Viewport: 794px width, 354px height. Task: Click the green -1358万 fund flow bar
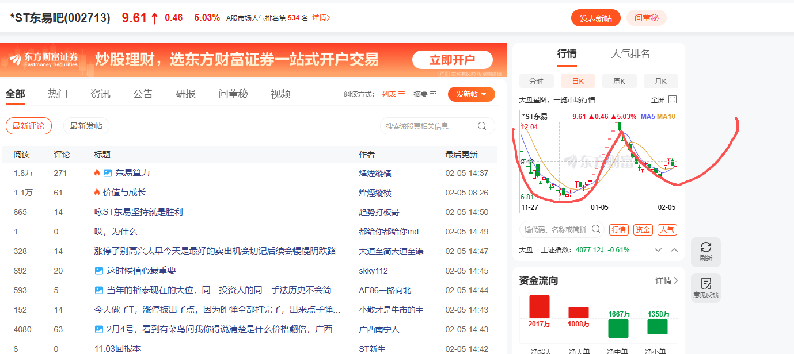(x=657, y=327)
